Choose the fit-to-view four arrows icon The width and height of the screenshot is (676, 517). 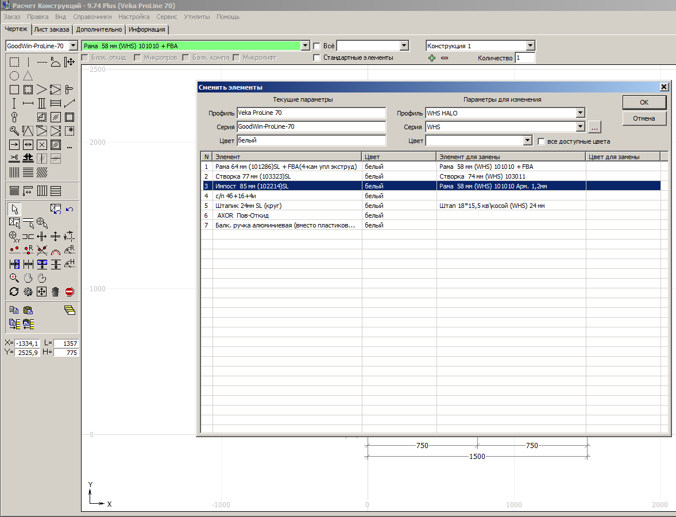point(42,292)
